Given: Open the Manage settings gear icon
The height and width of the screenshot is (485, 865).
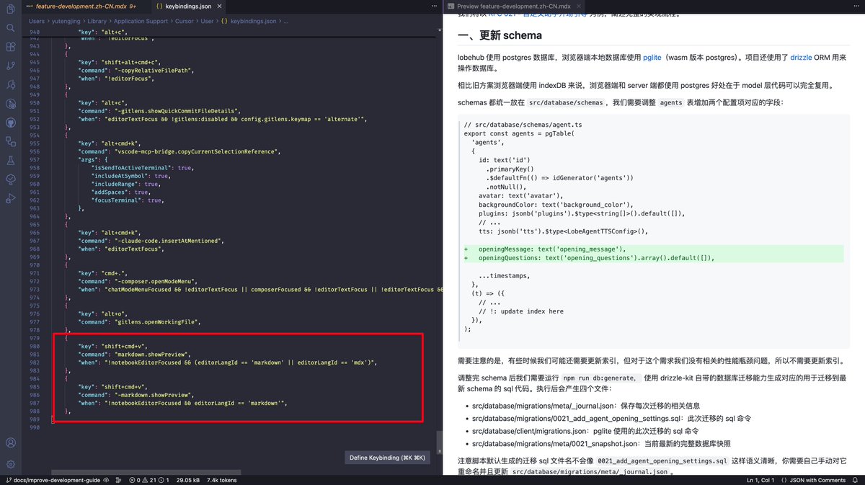Looking at the screenshot, I should point(10,464).
